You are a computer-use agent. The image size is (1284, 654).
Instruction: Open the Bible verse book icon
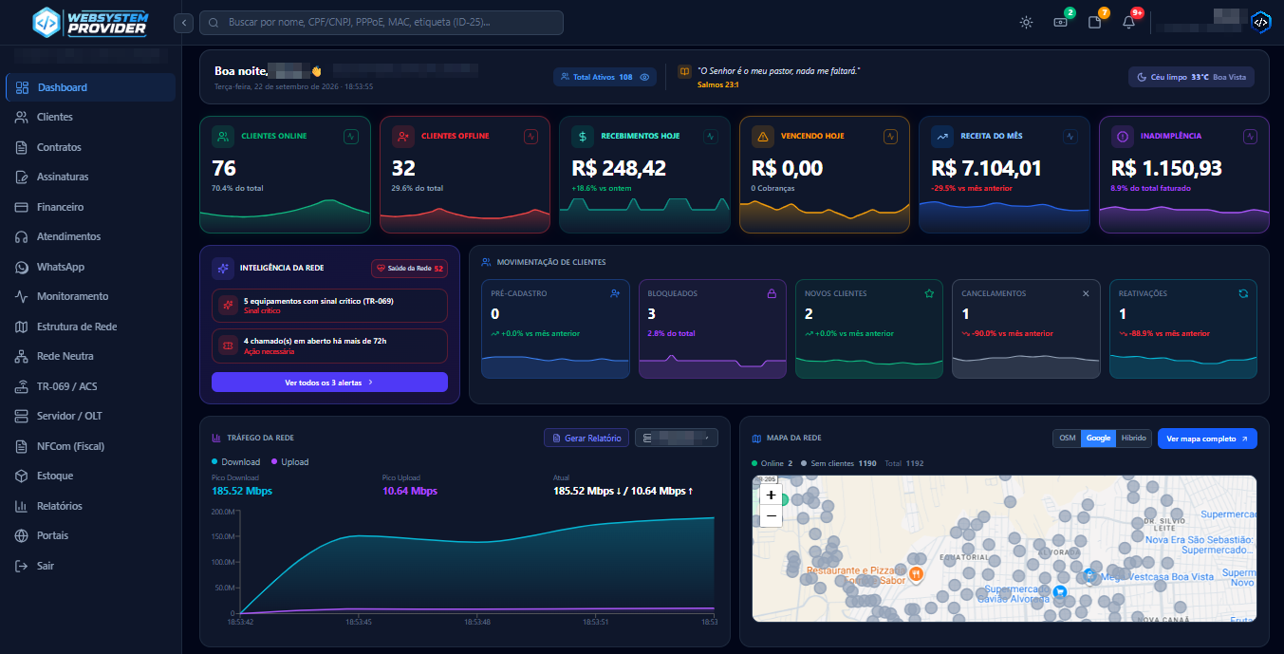pyautogui.click(x=684, y=71)
